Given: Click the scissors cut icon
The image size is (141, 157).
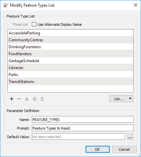Looking at the screenshot, I should click(27, 99).
